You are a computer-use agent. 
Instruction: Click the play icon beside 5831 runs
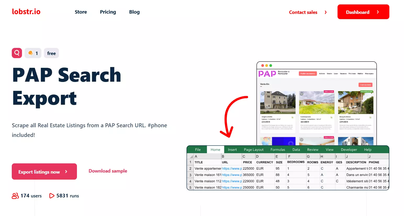click(52, 196)
